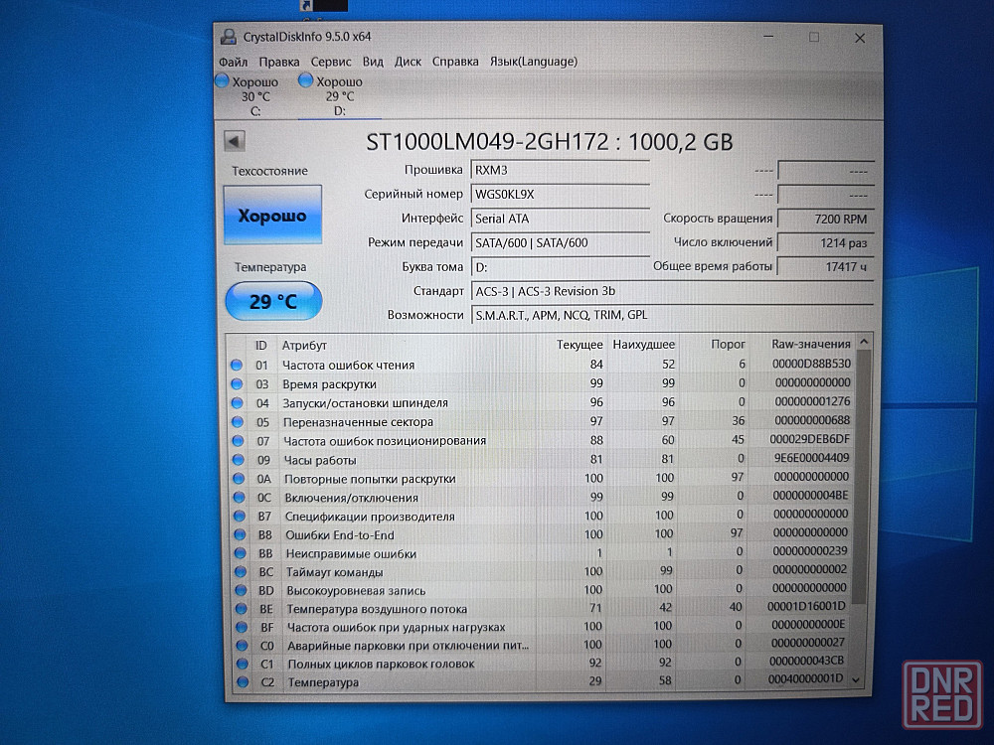Click scrollbar down arrow in attribute list
The image size is (994, 745).
tap(857, 680)
